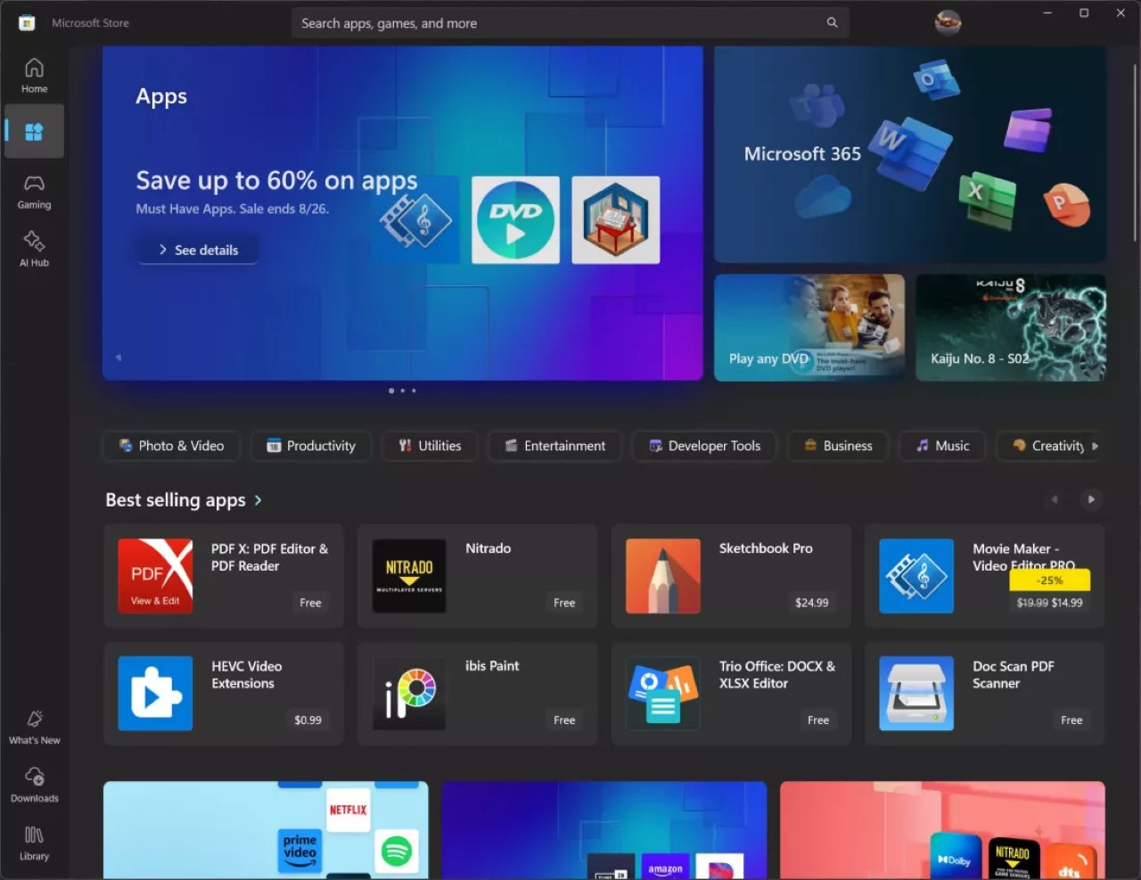Open the Entertainment category pill
Screen dimensions: 1141x880
[554, 446]
